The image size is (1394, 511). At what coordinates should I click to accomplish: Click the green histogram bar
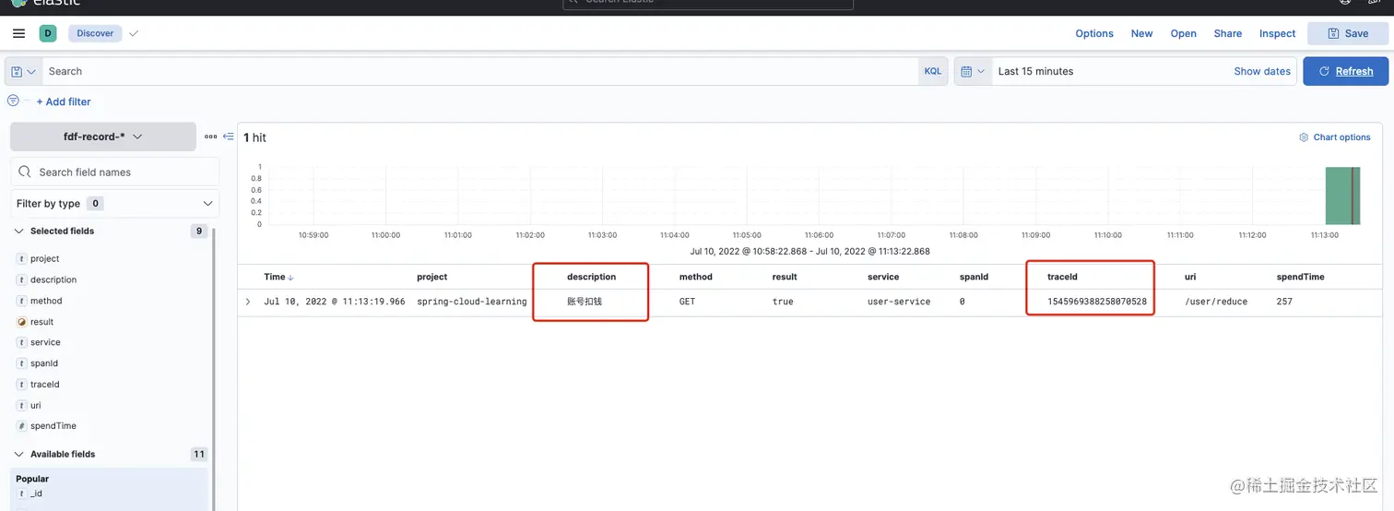(x=1342, y=196)
